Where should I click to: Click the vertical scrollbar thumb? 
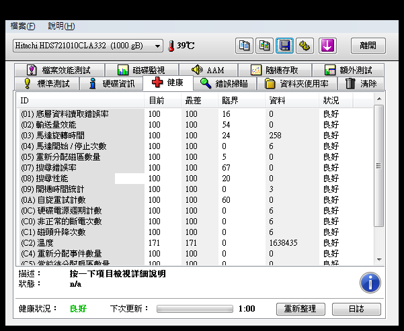coord(378,166)
